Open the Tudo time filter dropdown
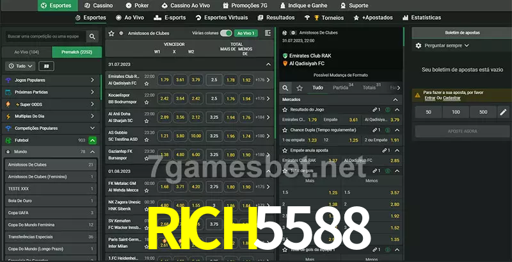This screenshot has width=512, height=262. click(x=20, y=66)
